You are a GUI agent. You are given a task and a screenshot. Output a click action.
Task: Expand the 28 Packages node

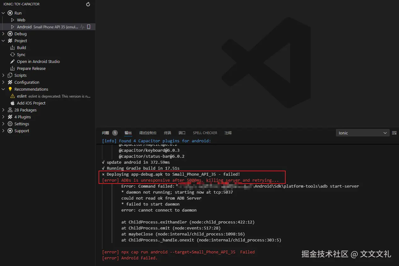pos(3,110)
